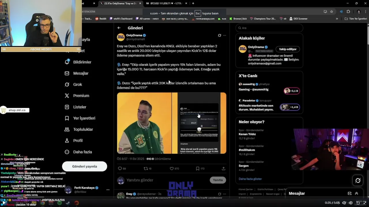Bookmark this page with the star icon

[x=332, y=11]
